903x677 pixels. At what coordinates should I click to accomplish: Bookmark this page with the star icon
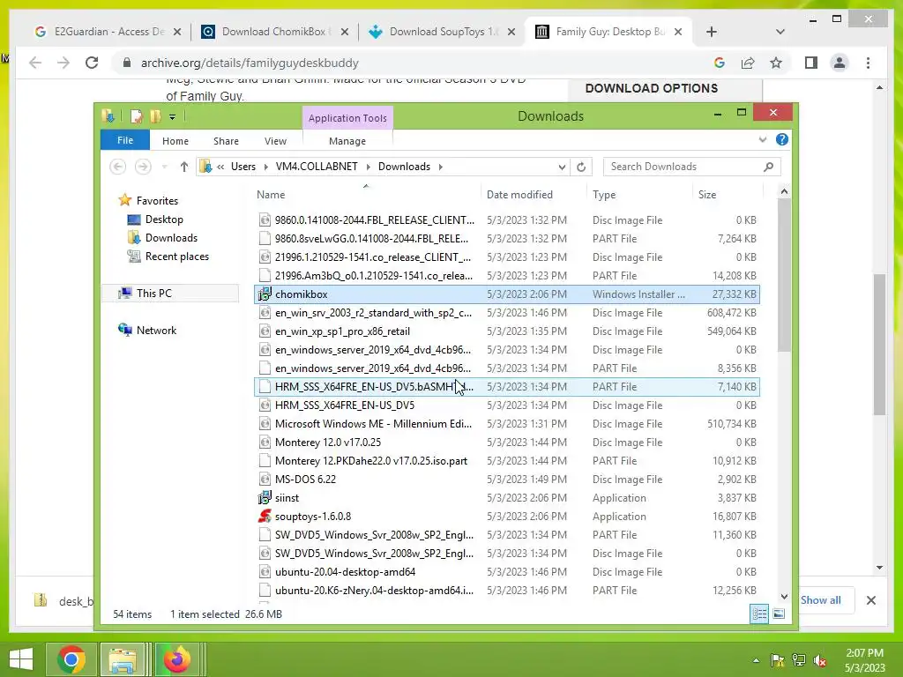point(776,63)
